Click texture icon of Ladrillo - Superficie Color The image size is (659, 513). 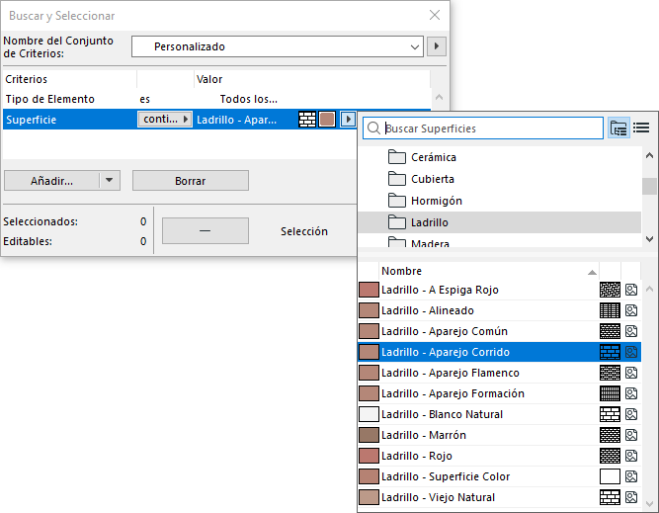[x=631, y=476]
